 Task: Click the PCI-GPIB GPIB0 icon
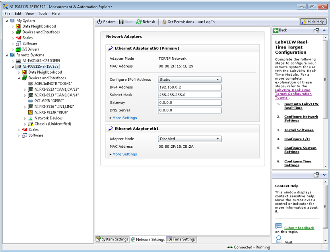point(31,101)
